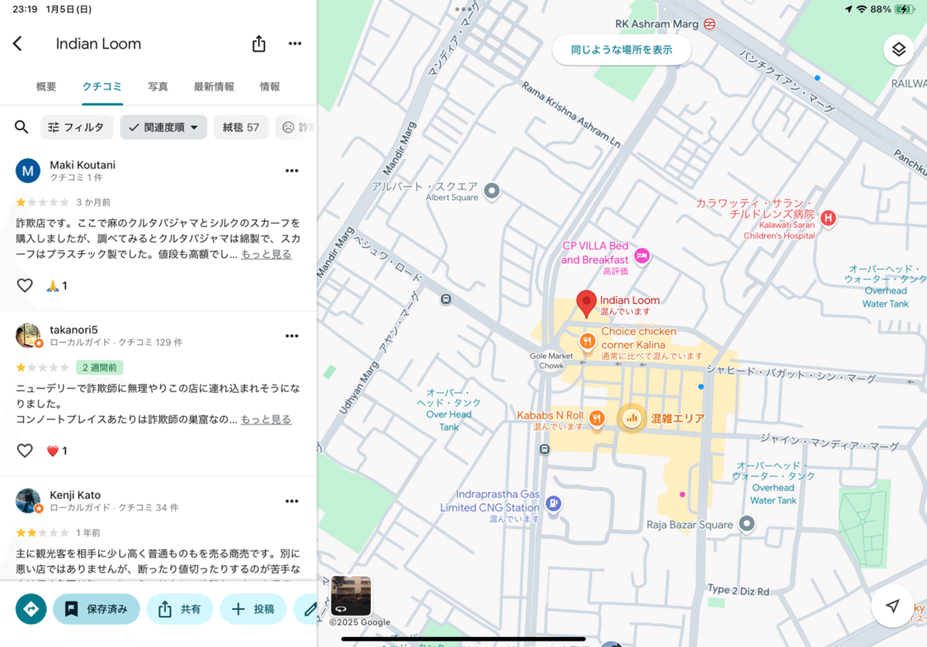
Task: Tap Indraprastha Gas CNG Station marker
Action: [552, 504]
